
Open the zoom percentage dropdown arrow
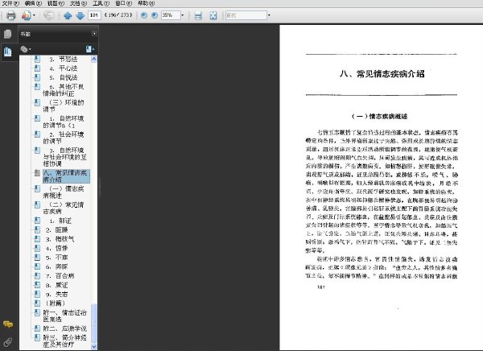(x=183, y=15)
